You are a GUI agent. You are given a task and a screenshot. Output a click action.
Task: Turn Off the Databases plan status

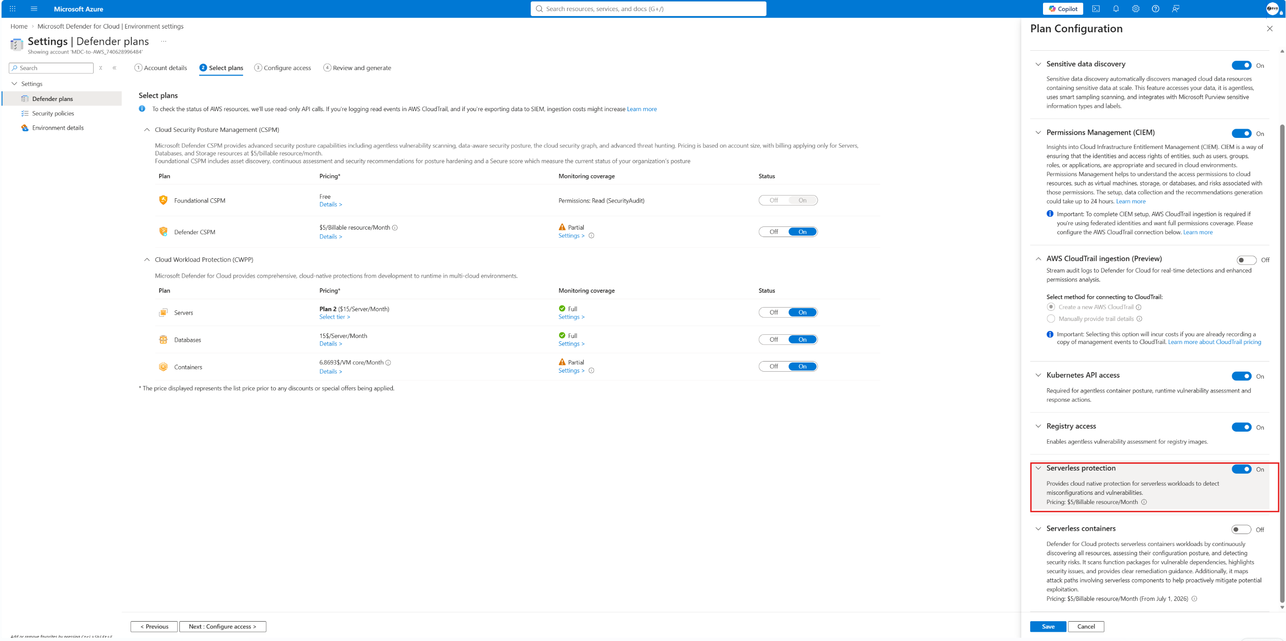[x=774, y=339]
